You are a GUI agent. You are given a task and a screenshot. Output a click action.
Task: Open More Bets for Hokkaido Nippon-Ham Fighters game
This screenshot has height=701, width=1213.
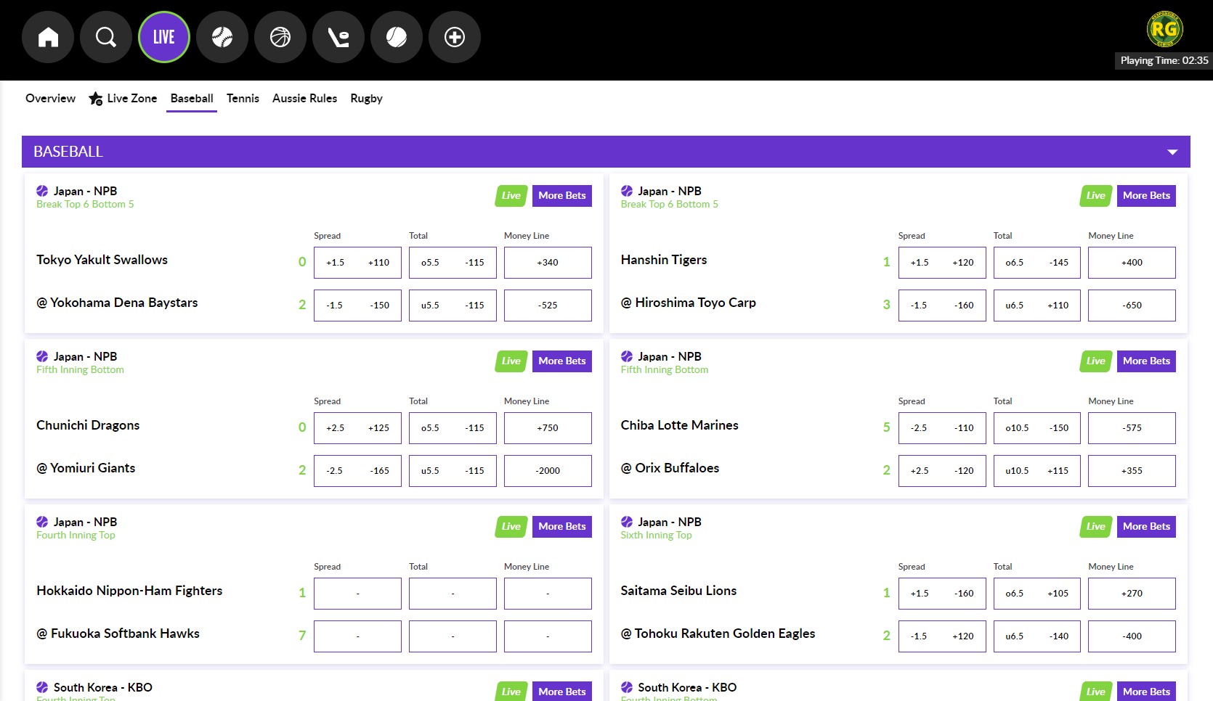click(562, 526)
